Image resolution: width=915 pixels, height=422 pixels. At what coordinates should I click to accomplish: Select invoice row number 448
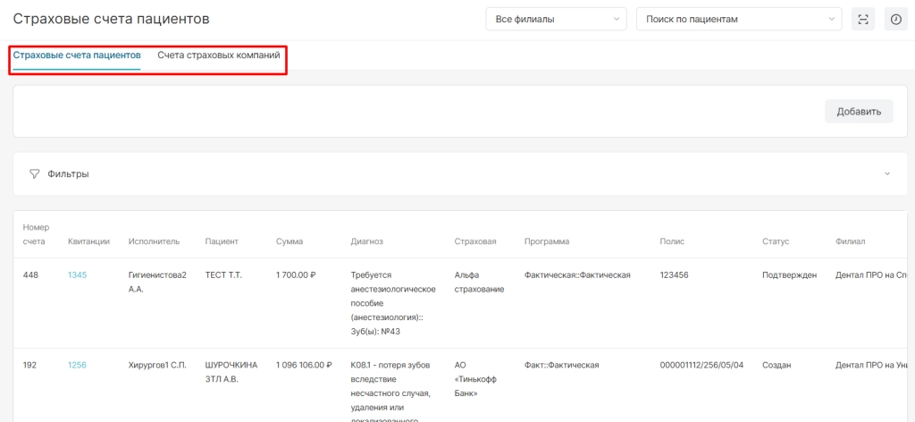(x=31, y=275)
